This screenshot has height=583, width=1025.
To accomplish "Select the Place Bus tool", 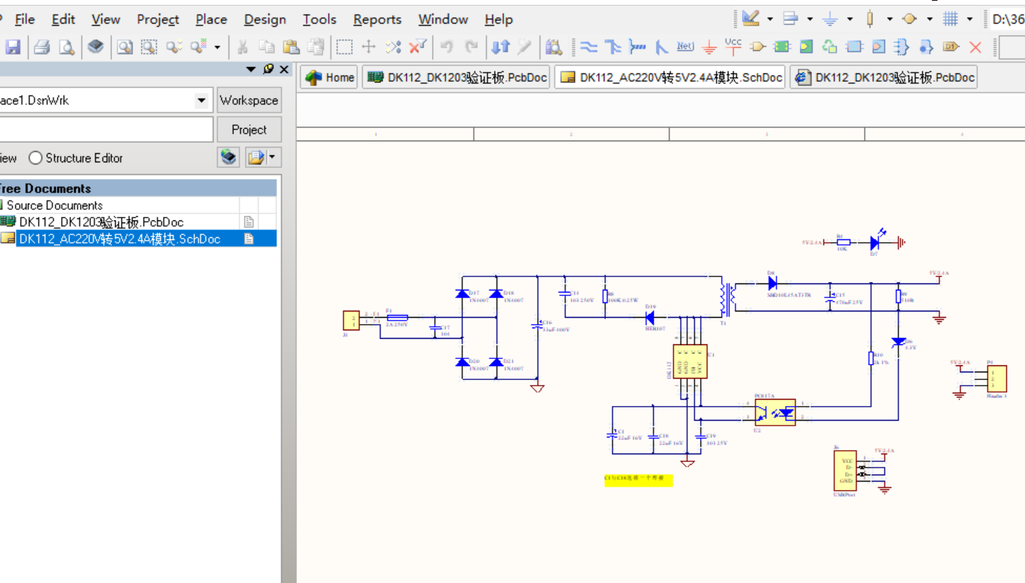I will tap(613, 47).
